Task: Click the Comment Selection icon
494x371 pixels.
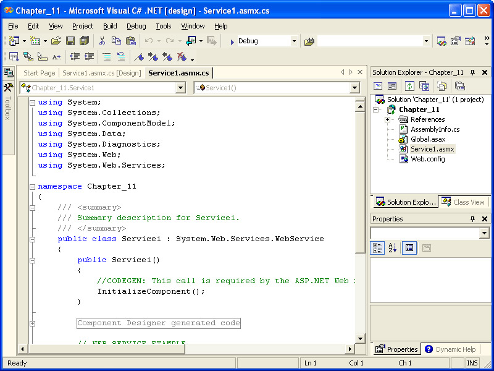Action: tap(106, 57)
